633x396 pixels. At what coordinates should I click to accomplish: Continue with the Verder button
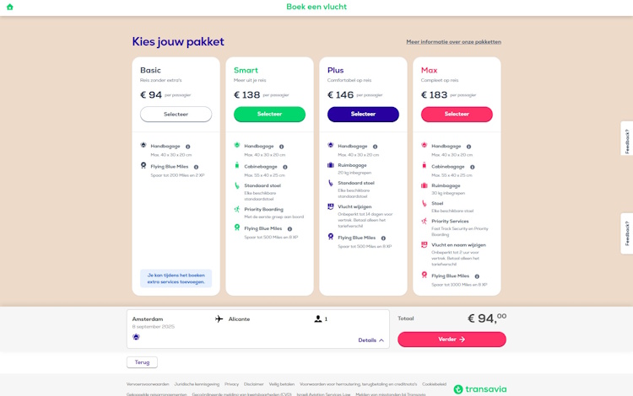pos(452,340)
